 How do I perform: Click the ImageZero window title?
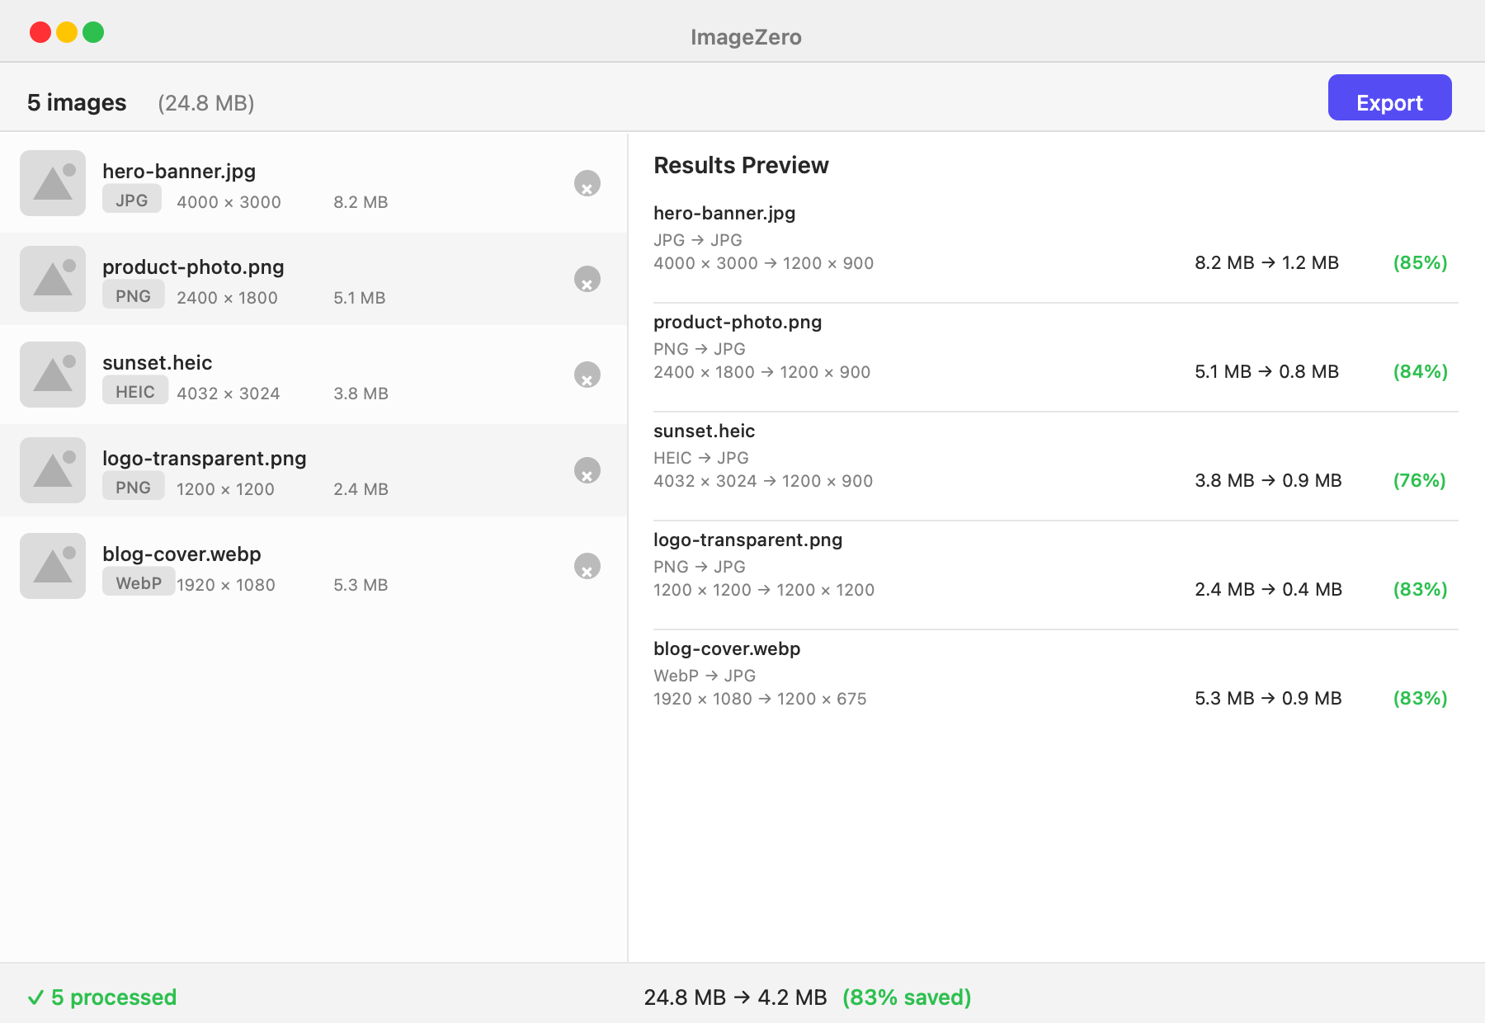tap(746, 37)
